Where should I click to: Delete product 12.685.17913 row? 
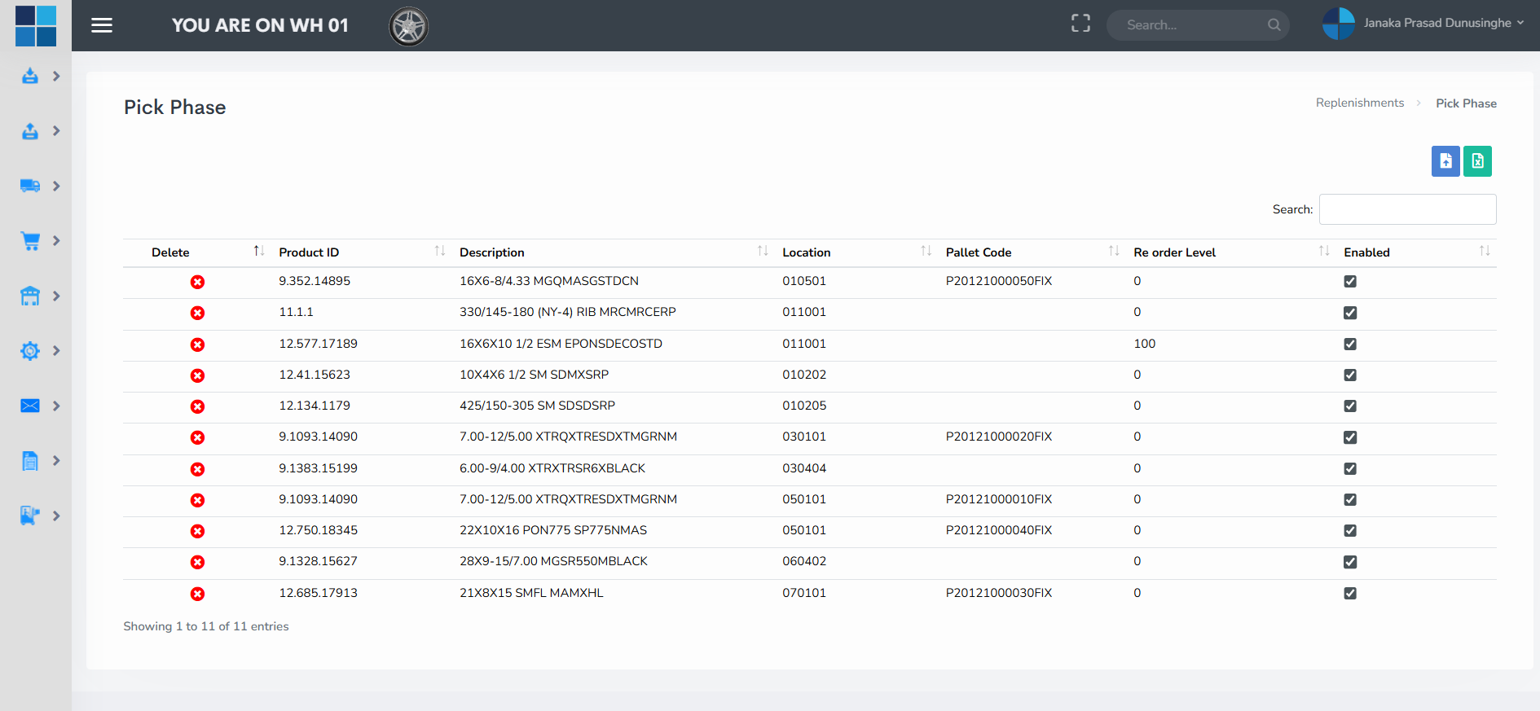click(197, 594)
